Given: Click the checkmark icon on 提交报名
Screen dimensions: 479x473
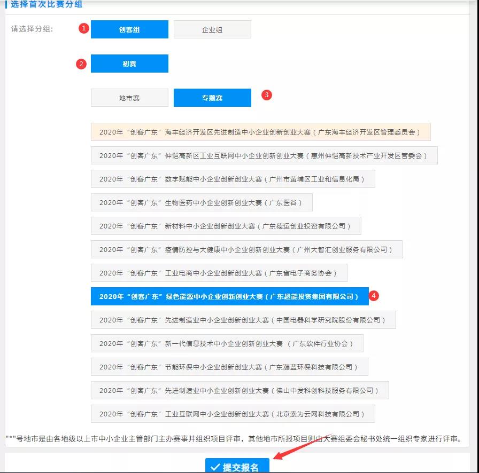Looking at the screenshot, I should (215, 467).
